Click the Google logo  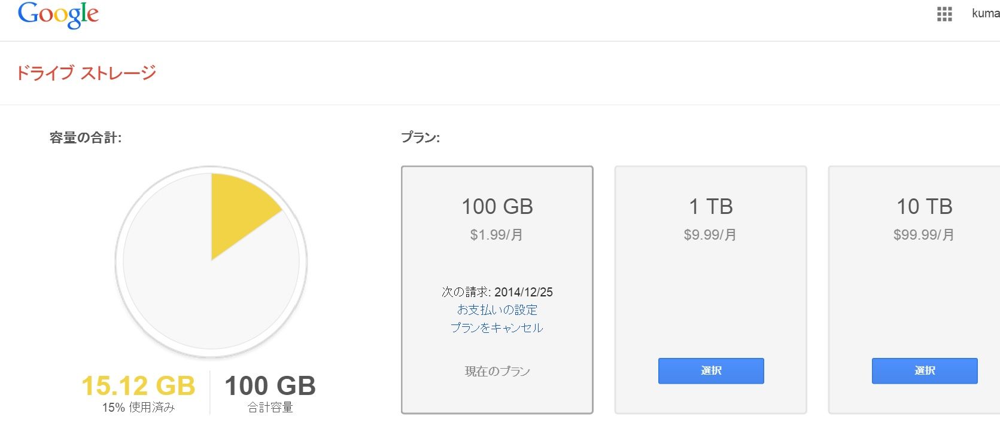pos(58,15)
